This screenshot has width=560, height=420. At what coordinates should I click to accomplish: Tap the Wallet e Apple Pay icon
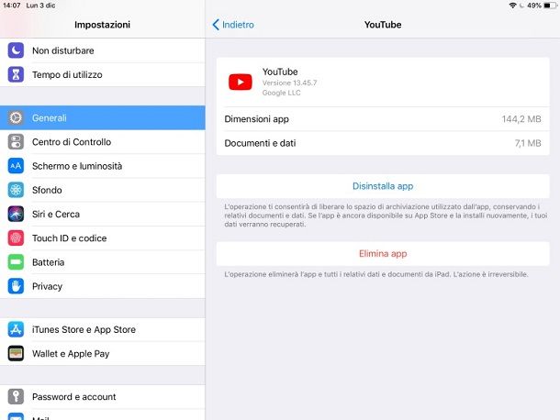pos(16,354)
